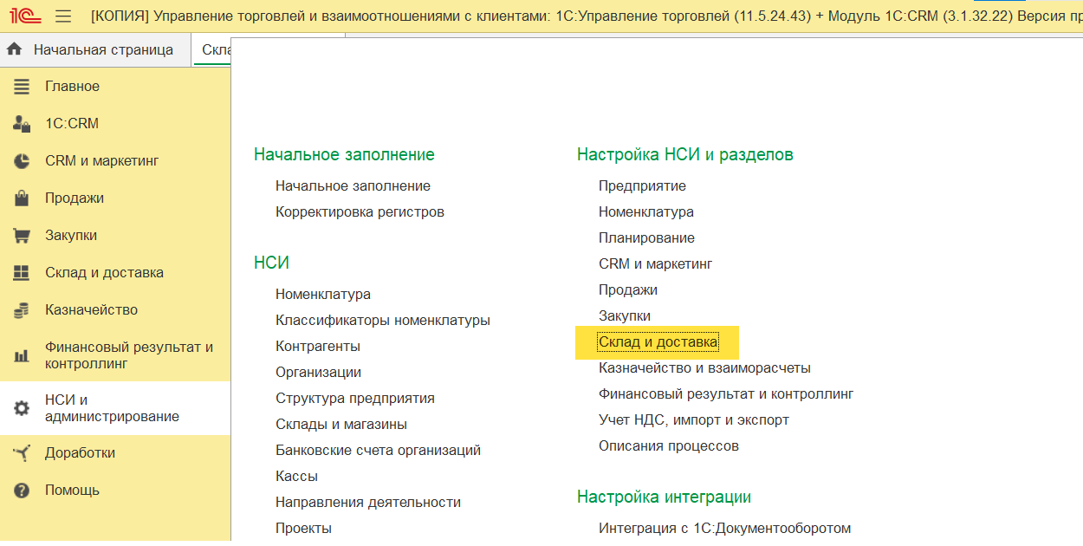Open Интеграция с 1С:Документооборотом link
1083x546 pixels.
click(724, 529)
